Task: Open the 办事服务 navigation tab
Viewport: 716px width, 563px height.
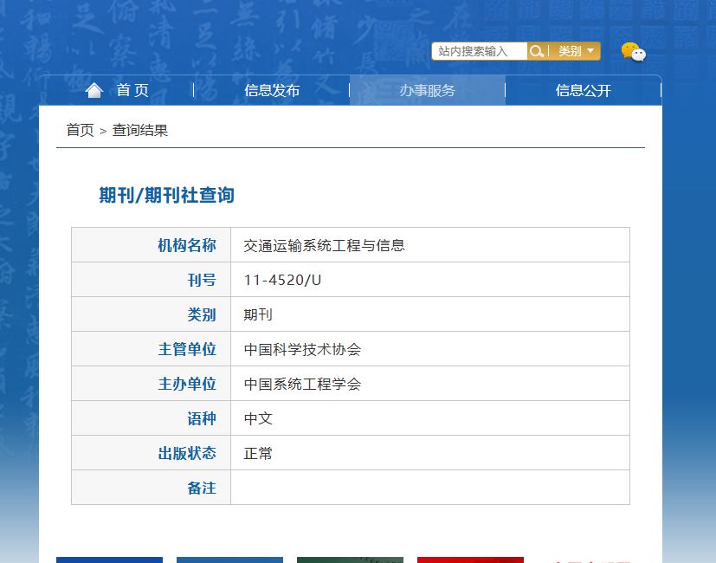Action: [x=428, y=90]
